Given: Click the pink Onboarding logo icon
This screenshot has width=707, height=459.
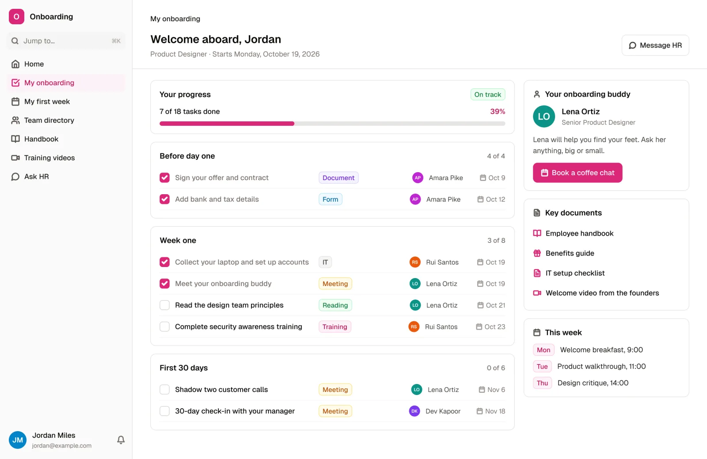Looking at the screenshot, I should pos(16,17).
